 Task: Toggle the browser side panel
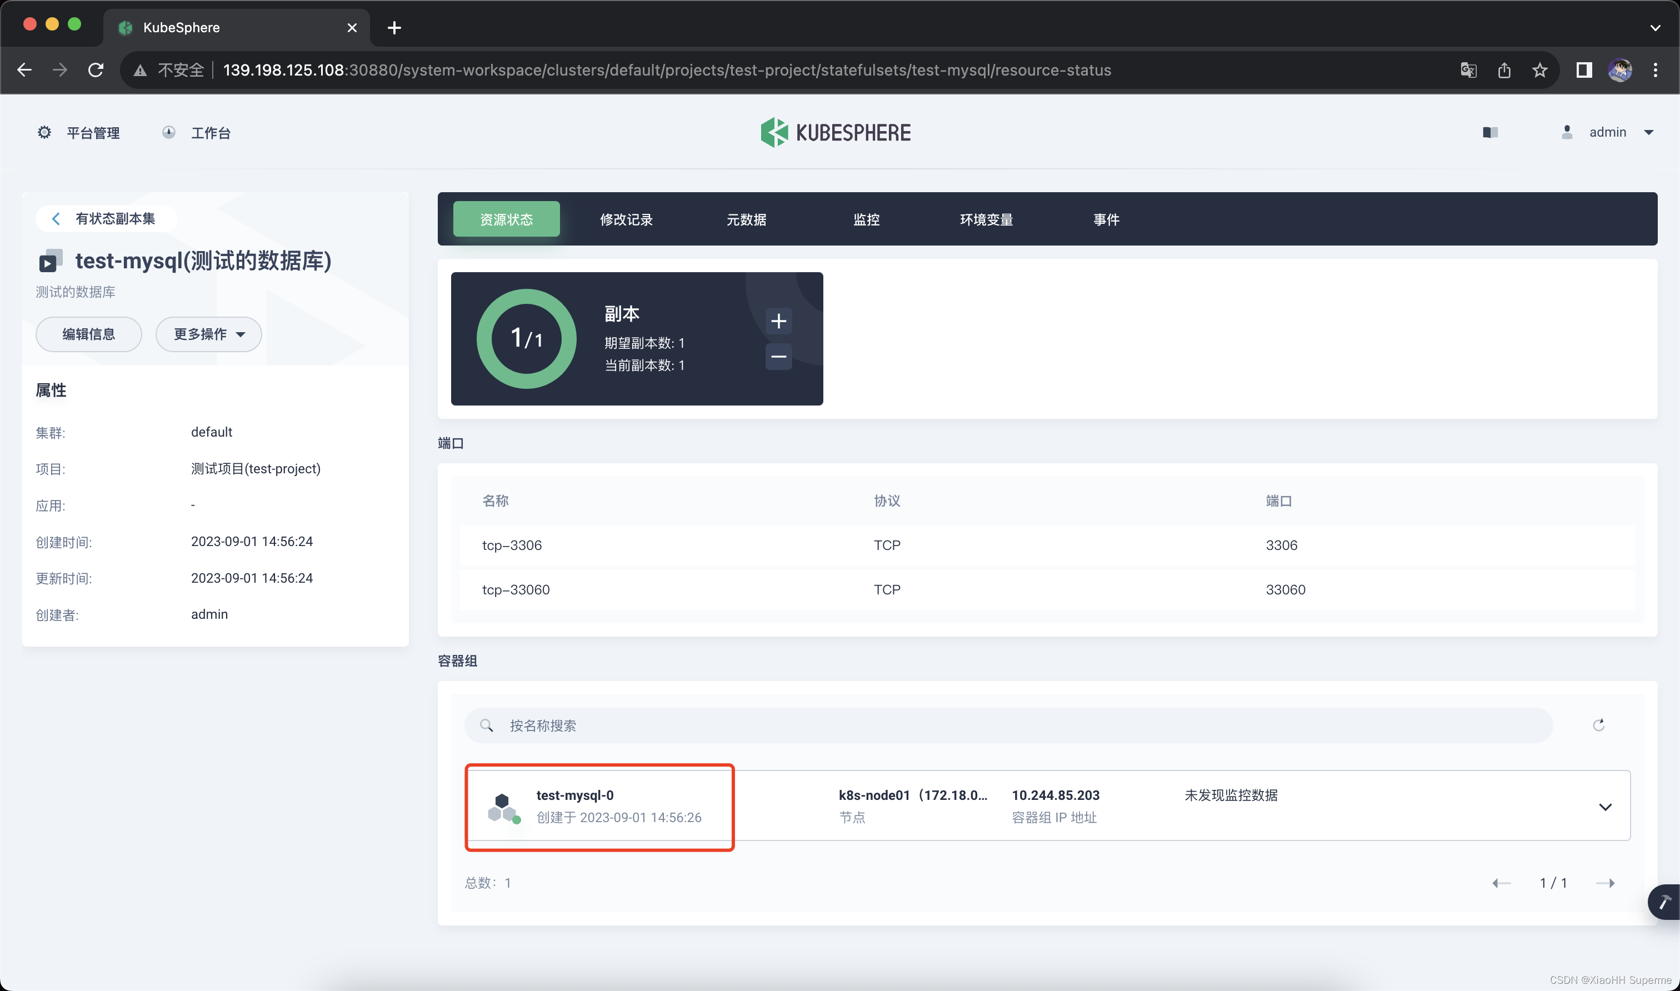point(1584,70)
